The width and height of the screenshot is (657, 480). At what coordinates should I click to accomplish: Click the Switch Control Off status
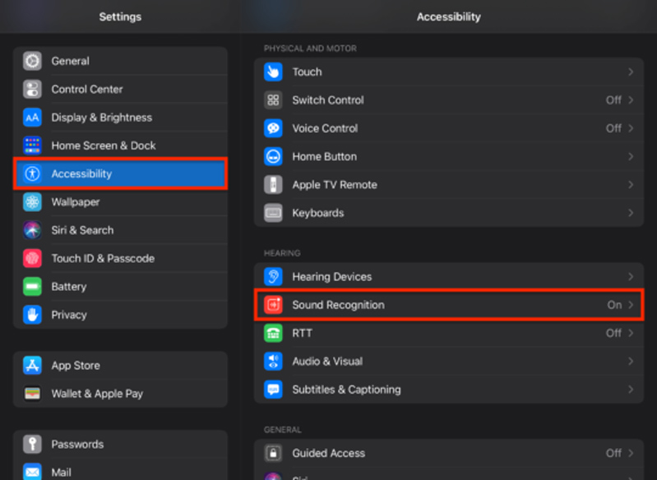[613, 100]
